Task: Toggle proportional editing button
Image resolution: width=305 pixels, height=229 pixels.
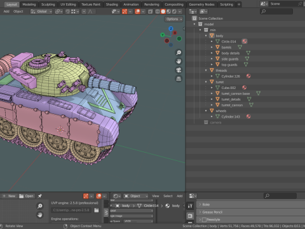Action: [84, 11]
